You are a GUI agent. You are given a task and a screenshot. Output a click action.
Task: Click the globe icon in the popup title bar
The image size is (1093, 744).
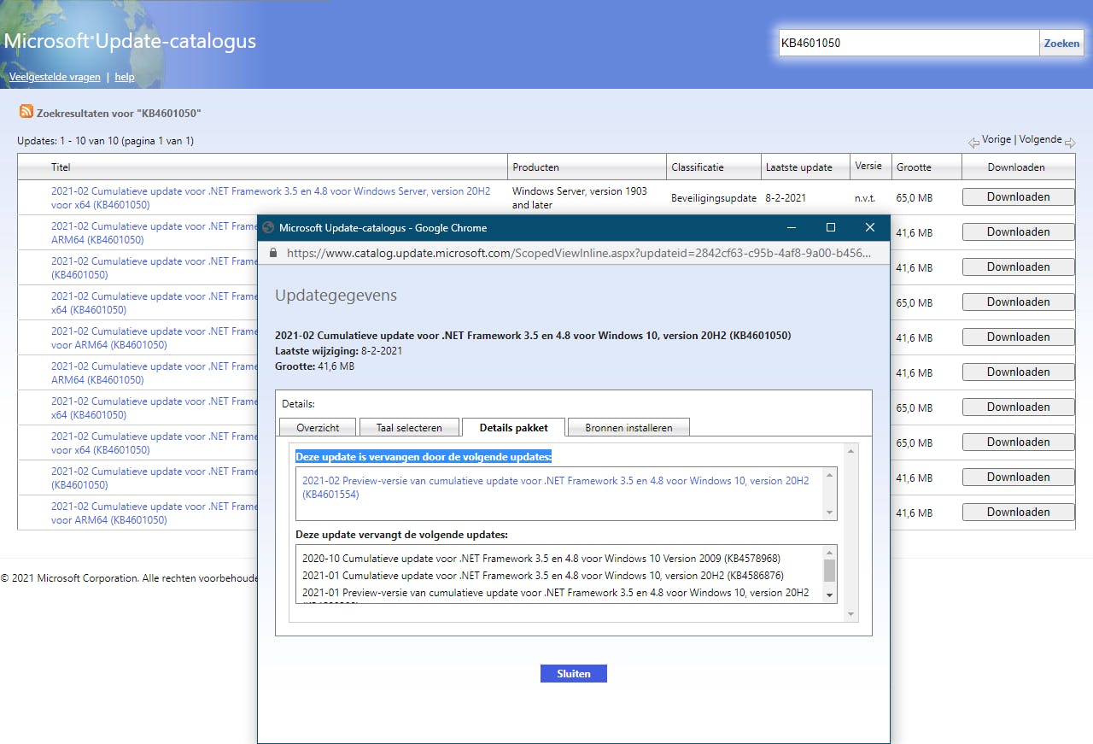(268, 228)
